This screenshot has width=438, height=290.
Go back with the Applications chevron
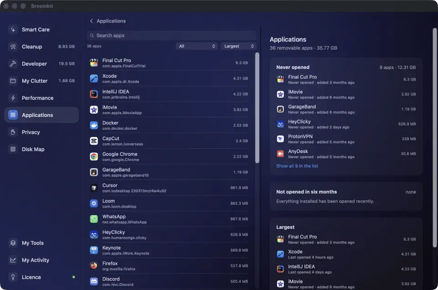(91, 21)
